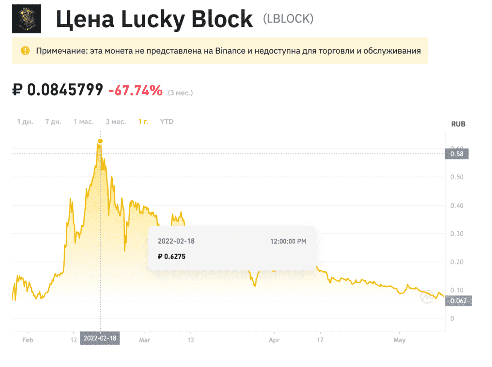The height and width of the screenshot is (367, 492).
Task: Click the Lucky Block coin logo
Action: (27, 19)
